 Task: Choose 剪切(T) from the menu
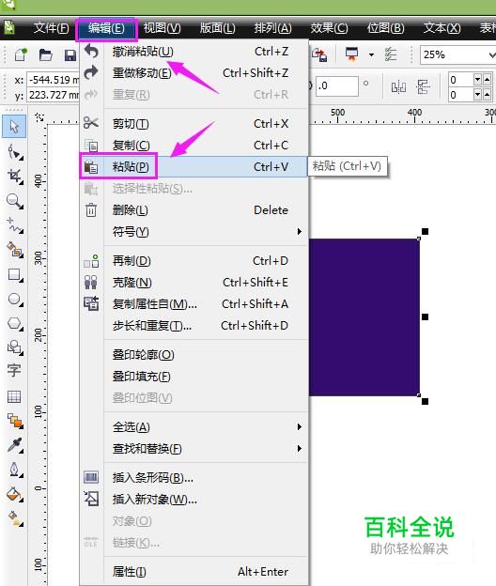(194, 124)
